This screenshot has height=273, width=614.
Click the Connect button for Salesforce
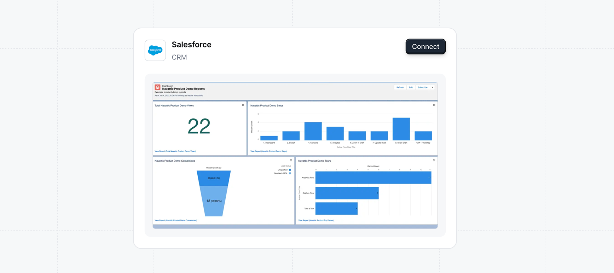[425, 47]
